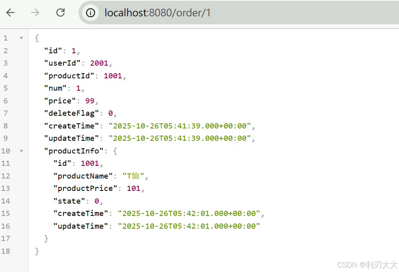Click the productPrice value 101
The height and width of the screenshot is (272, 399).
134,188
